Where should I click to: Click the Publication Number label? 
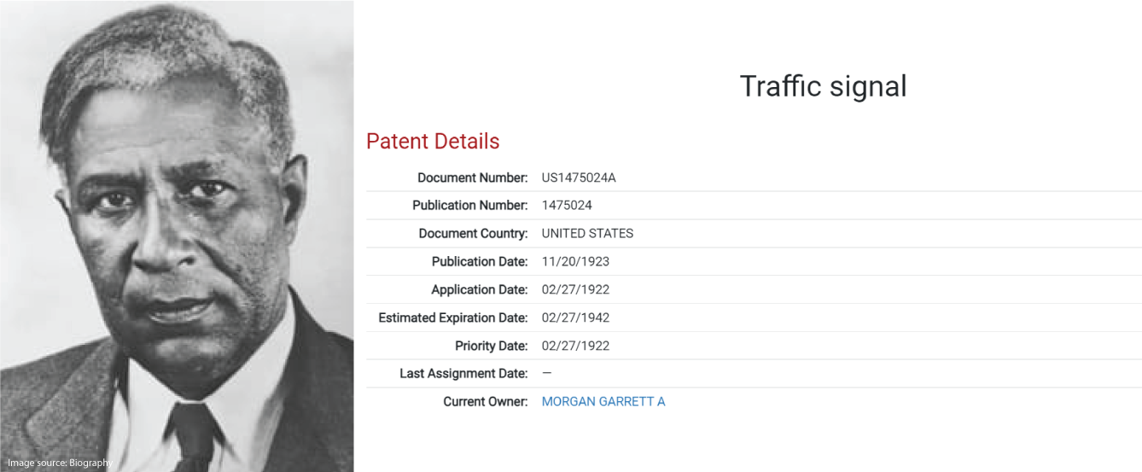coord(470,205)
